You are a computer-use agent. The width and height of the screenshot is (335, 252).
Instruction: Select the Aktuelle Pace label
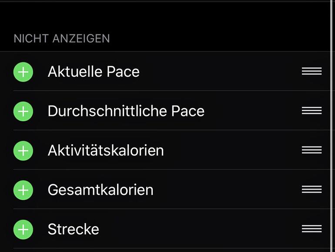(x=94, y=72)
